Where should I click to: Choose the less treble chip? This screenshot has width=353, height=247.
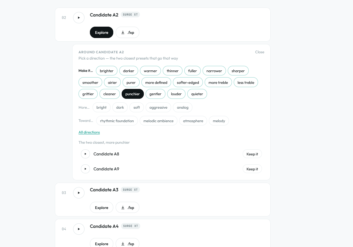[x=246, y=83]
